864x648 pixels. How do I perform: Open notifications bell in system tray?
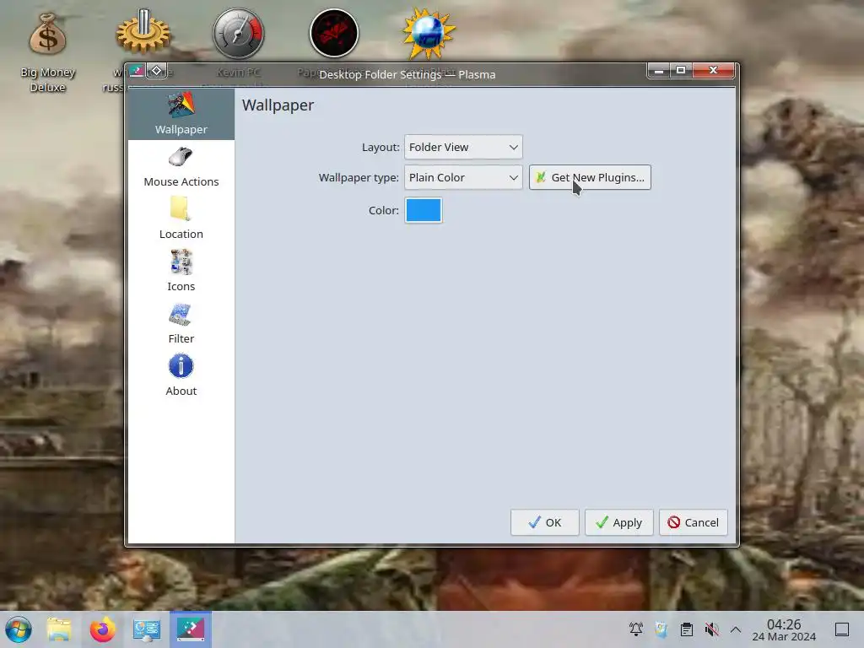[636, 629]
